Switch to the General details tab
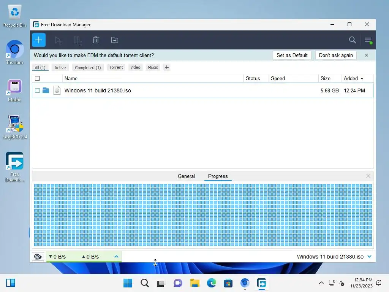 click(x=186, y=176)
